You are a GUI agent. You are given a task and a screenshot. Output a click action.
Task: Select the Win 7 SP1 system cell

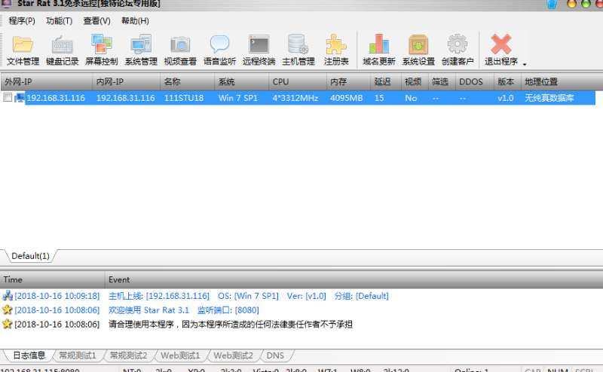238,98
